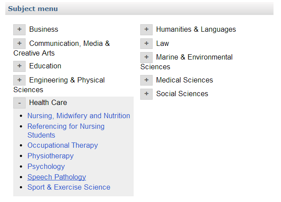281x202 pixels.
Task: Open Nursing, Midwifery and Nutrition link
Action: tap(79, 116)
